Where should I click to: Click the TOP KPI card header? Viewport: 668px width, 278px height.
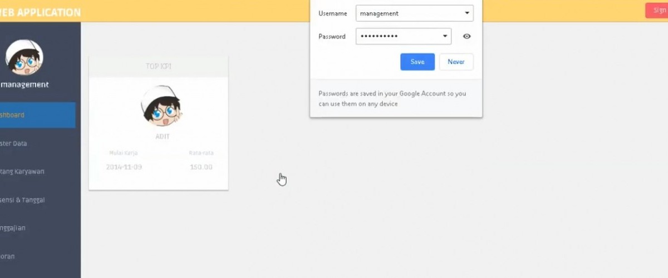[x=159, y=66]
